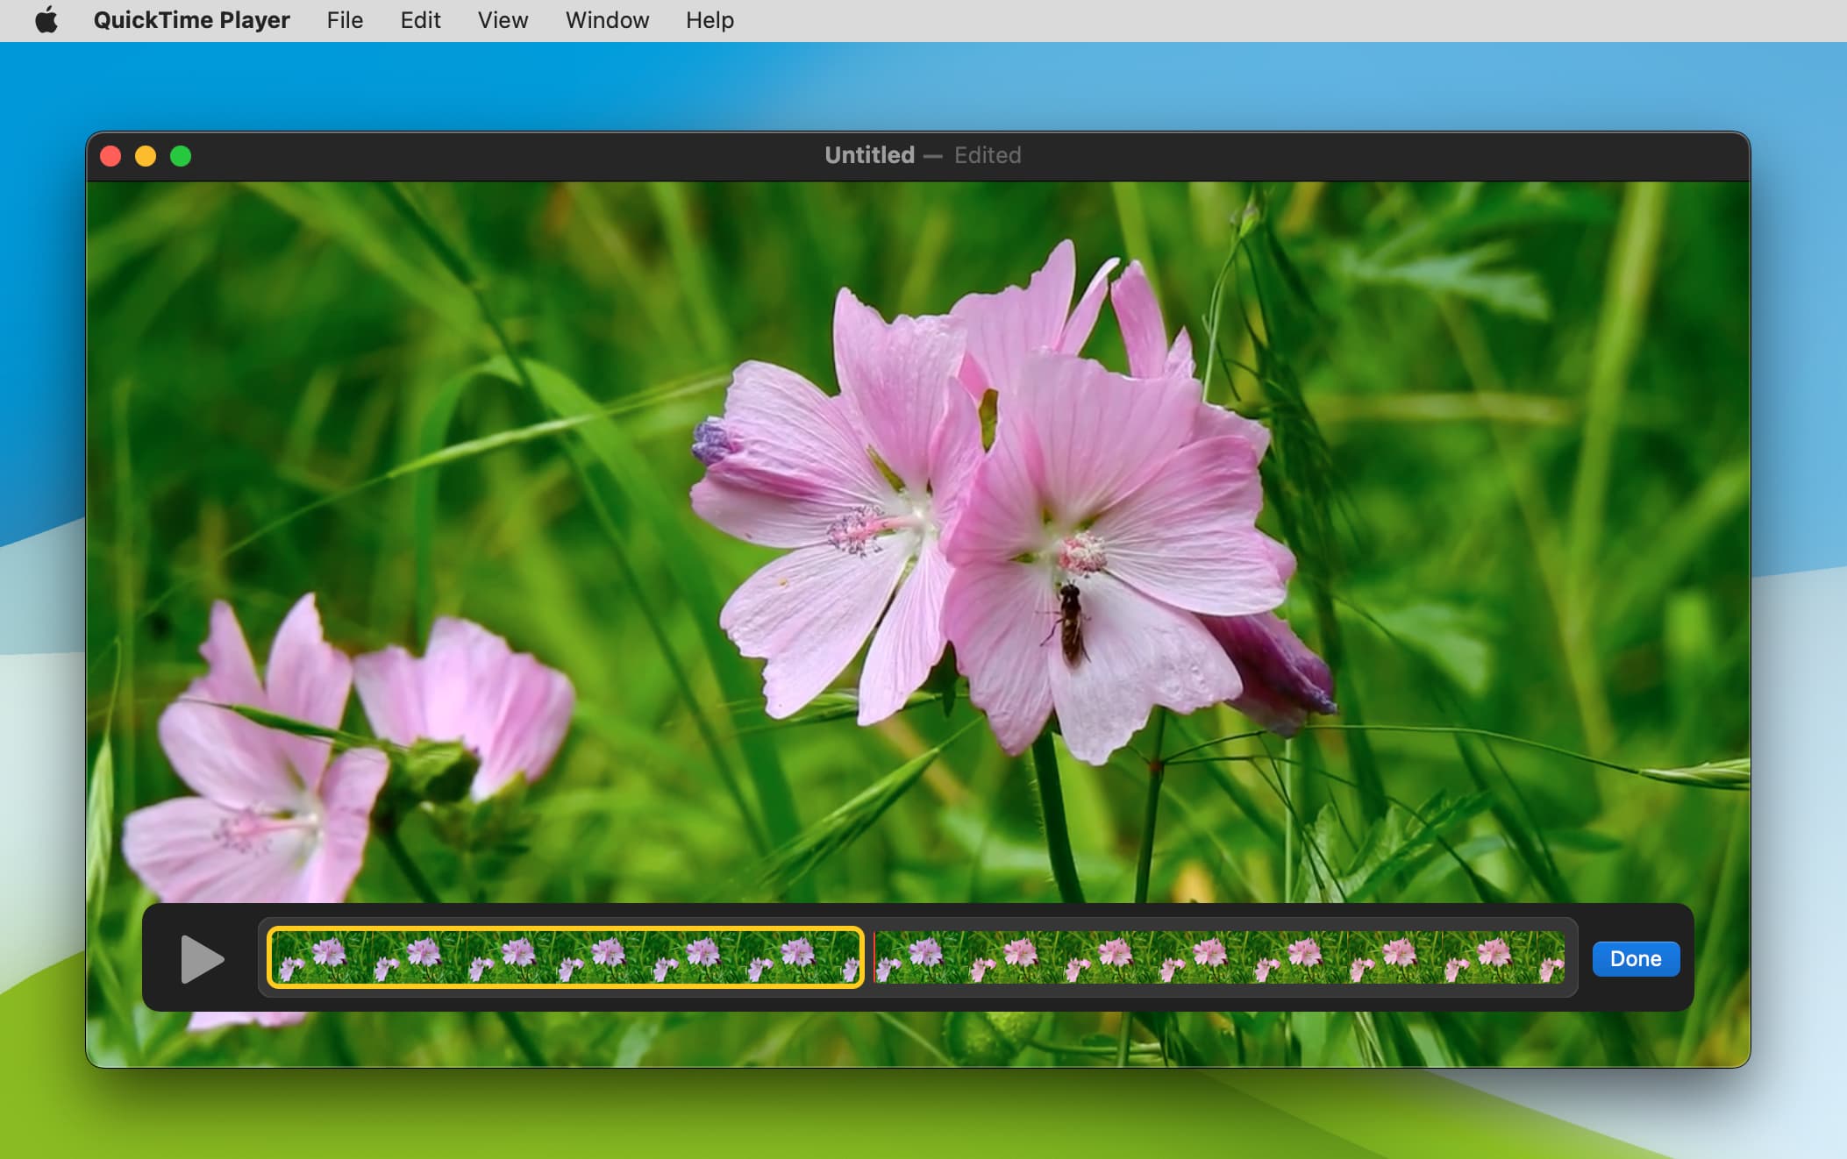The image size is (1847, 1159).
Task: Open the View menu
Action: click(503, 20)
